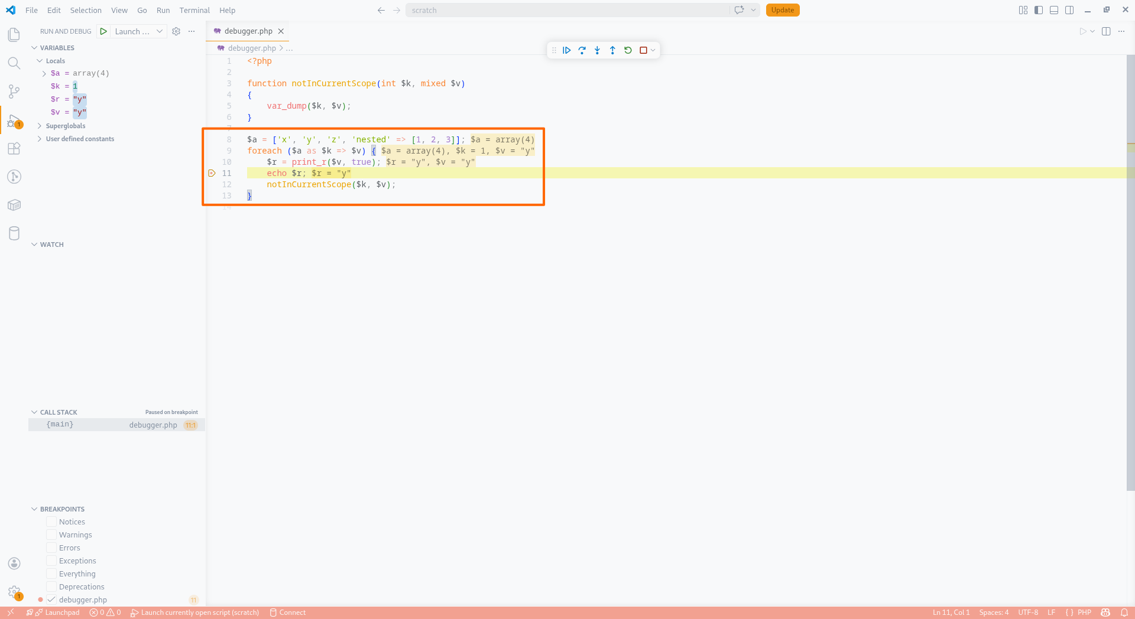Expand User defined constants scope
This screenshot has width=1135, height=619.
[x=40, y=139]
